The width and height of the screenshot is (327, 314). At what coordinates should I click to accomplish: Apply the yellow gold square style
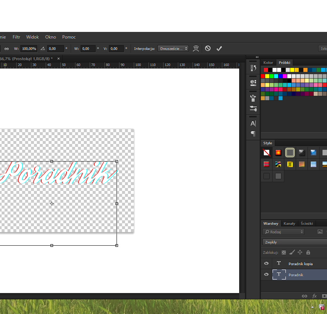[290, 164]
